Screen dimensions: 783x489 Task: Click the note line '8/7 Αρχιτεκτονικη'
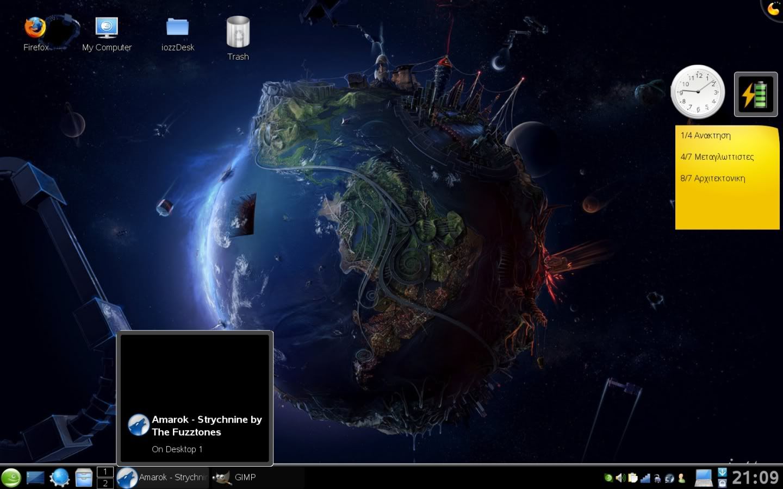pyautogui.click(x=713, y=178)
